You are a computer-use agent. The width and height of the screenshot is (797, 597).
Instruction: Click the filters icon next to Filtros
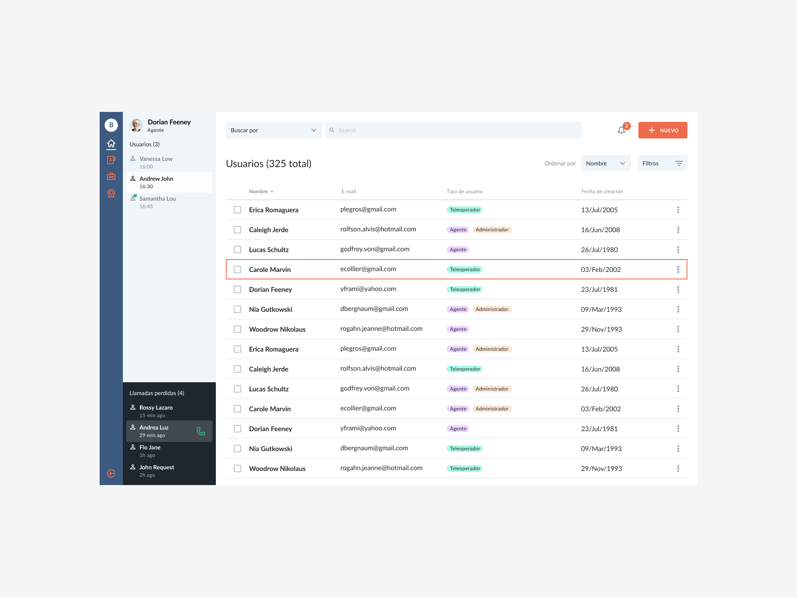click(679, 163)
